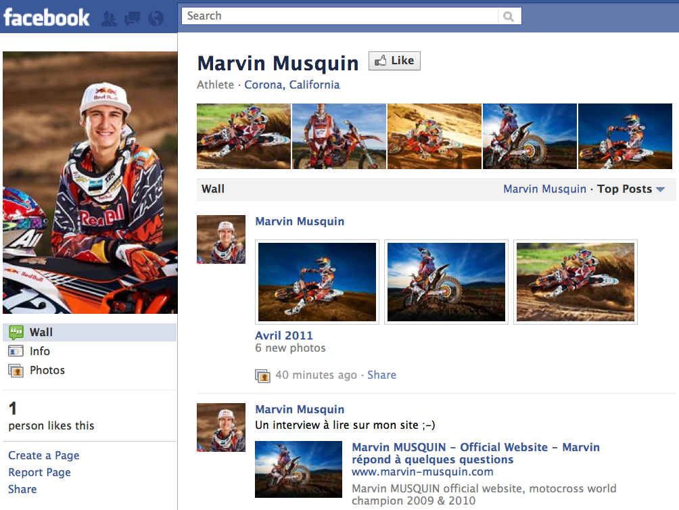Open Marvin Musquin name on interview post

[300, 409]
